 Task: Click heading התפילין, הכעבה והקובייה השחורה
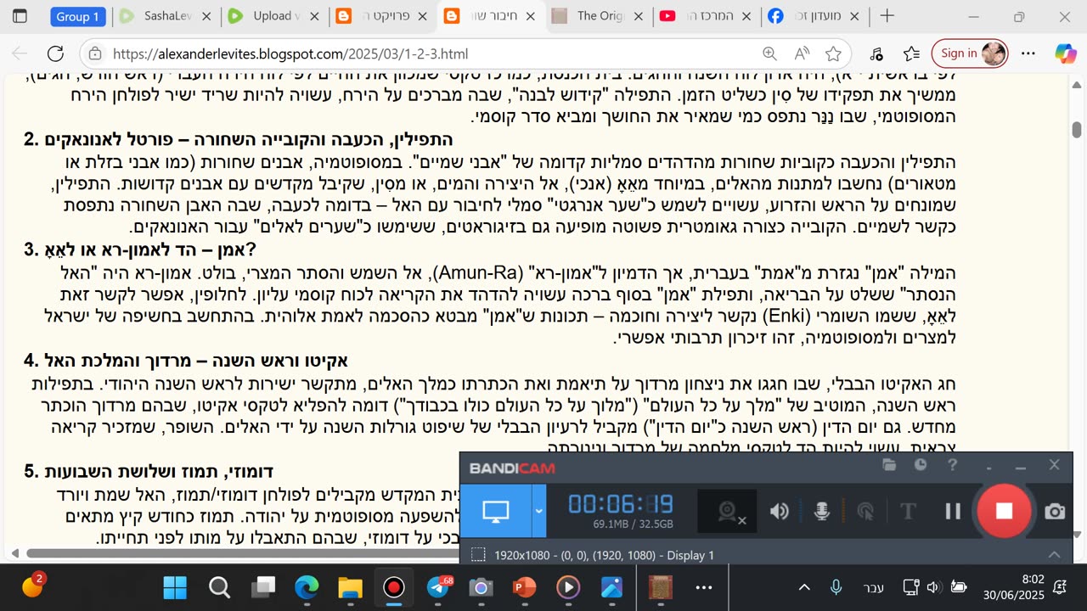pos(239,139)
